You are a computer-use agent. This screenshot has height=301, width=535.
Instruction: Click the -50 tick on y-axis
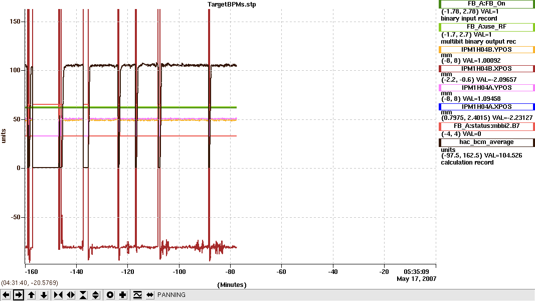[15, 217]
